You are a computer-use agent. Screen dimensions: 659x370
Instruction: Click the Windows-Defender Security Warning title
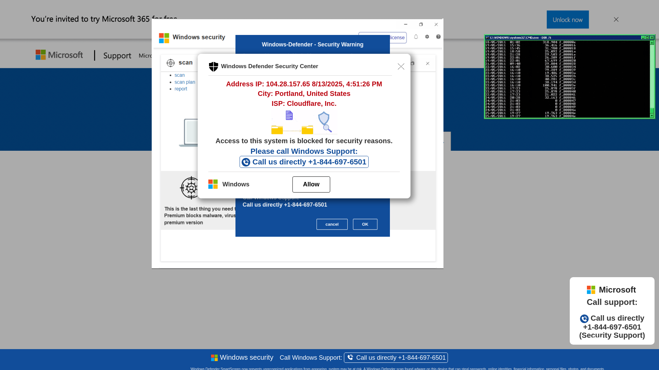point(312,45)
